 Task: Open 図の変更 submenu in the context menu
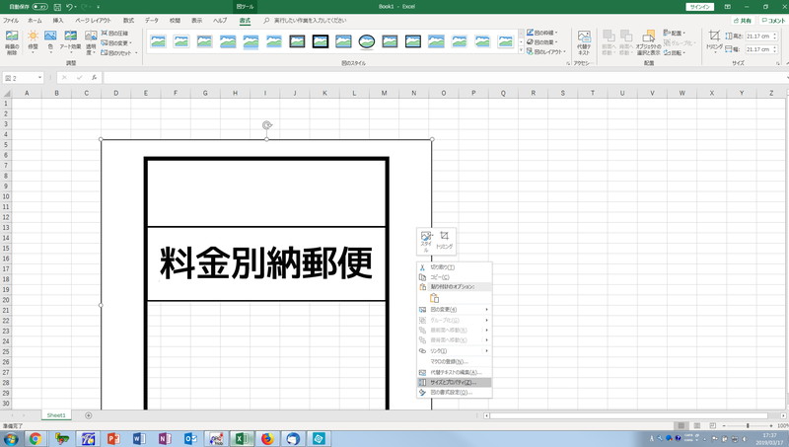455,310
